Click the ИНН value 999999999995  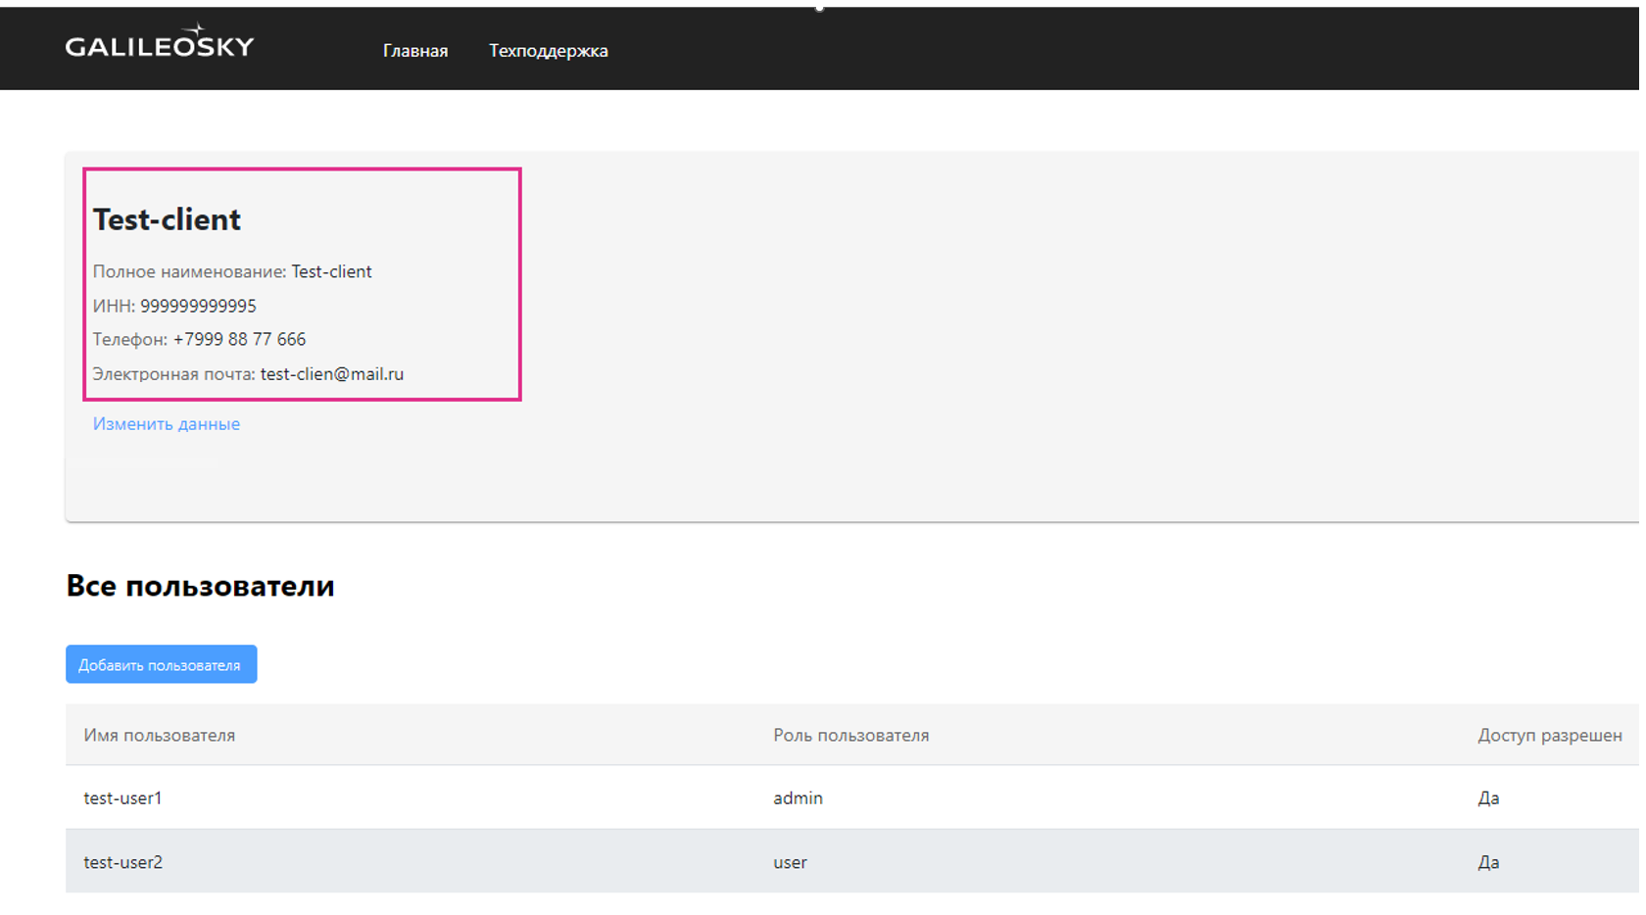click(198, 306)
